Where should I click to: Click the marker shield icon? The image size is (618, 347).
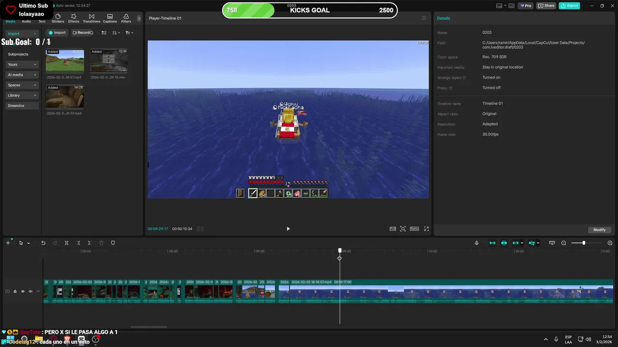[113, 243]
